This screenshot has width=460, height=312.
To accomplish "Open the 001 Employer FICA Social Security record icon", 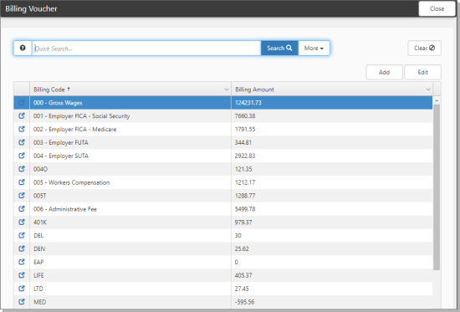I will click(x=22, y=116).
